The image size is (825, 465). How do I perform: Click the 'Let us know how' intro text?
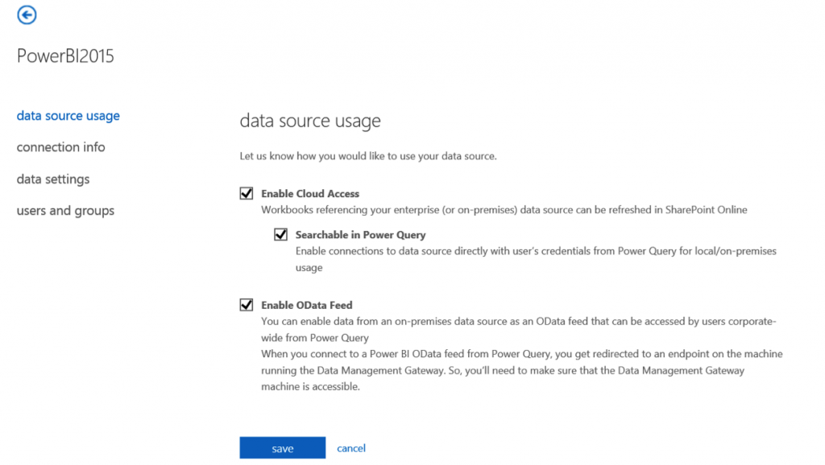tap(368, 156)
